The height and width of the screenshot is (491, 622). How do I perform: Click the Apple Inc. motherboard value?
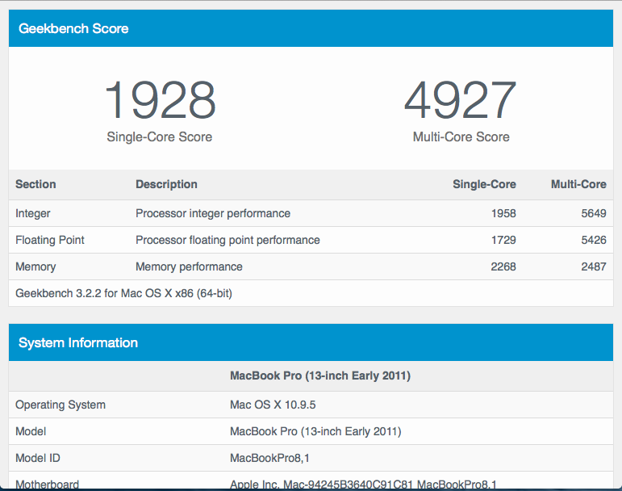point(363,485)
